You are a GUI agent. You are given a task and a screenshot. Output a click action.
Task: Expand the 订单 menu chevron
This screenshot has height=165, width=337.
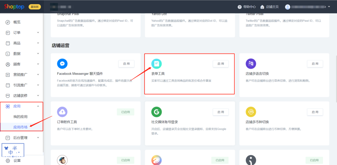pyautogui.click(x=38, y=33)
